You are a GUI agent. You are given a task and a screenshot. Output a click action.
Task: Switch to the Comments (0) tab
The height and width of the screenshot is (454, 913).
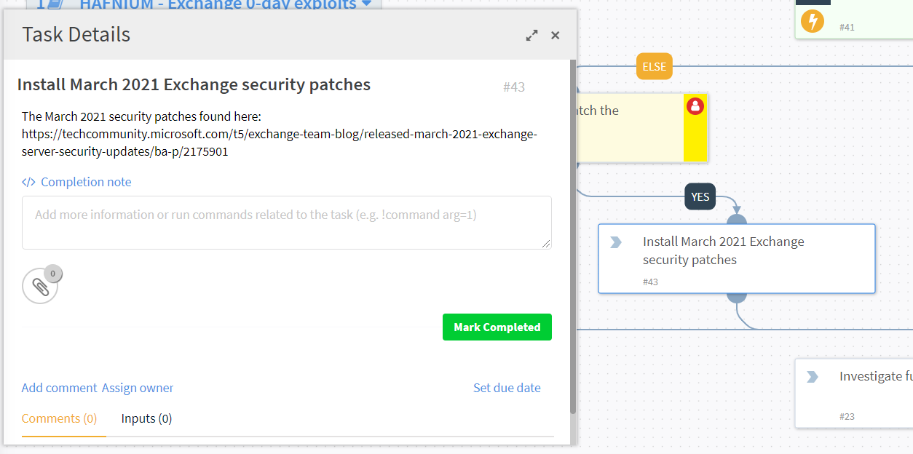(x=60, y=418)
